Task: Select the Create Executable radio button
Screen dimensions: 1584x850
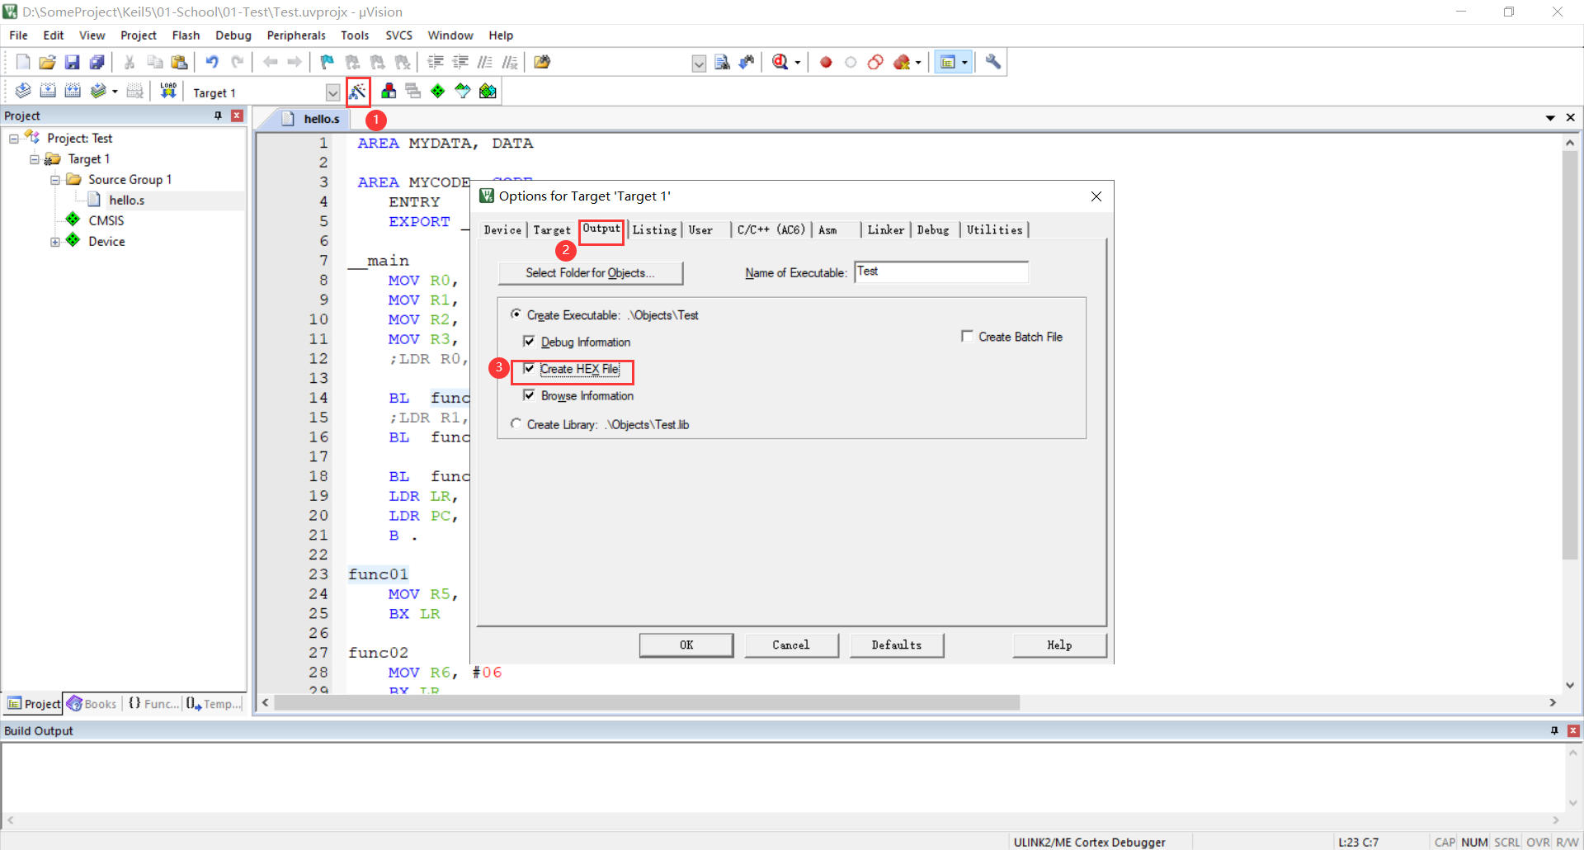Action: click(x=516, y=314)
